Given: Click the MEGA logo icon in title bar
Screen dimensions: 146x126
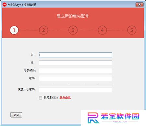Looking at the screenshot, I should click(x=5, y=5).
